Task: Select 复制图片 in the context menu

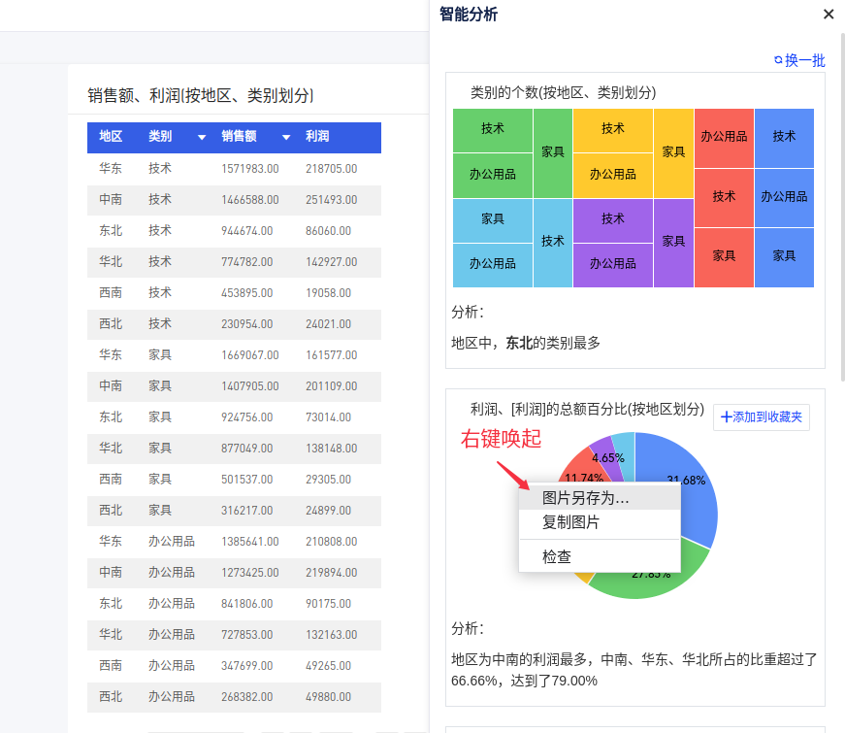Action: pos(570,522)
